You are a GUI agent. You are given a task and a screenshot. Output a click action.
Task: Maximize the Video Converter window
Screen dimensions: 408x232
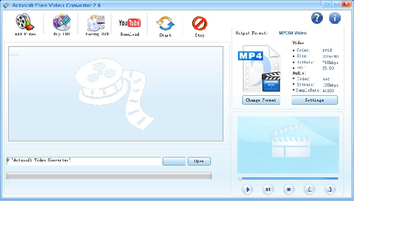pos(336,4)
